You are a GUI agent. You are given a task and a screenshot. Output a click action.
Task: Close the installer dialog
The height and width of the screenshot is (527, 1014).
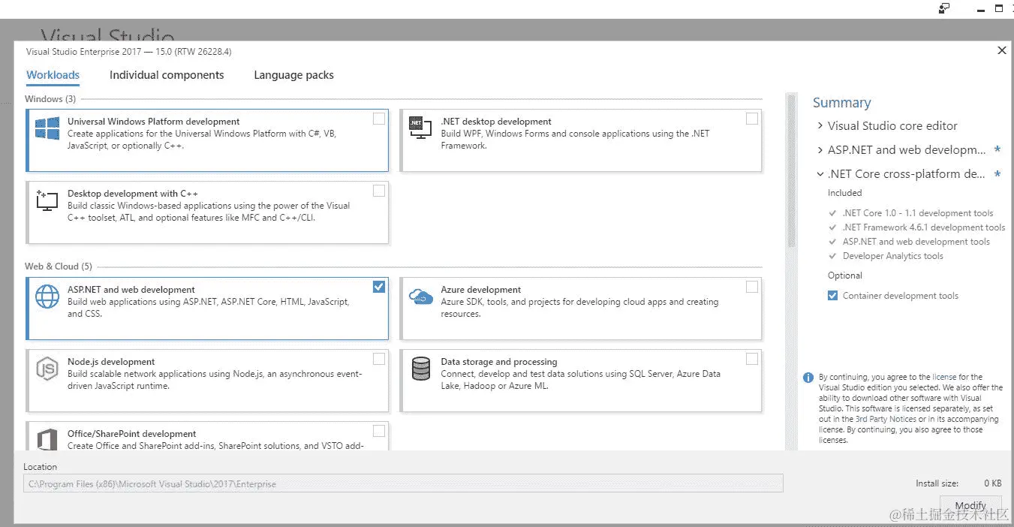click(x=1001, y=50)
